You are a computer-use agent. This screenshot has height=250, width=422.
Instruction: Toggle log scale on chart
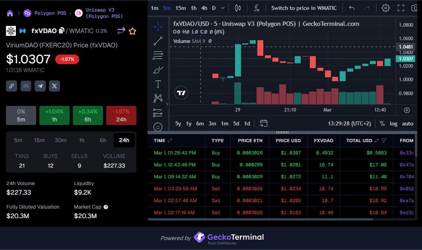coord(393,124)
